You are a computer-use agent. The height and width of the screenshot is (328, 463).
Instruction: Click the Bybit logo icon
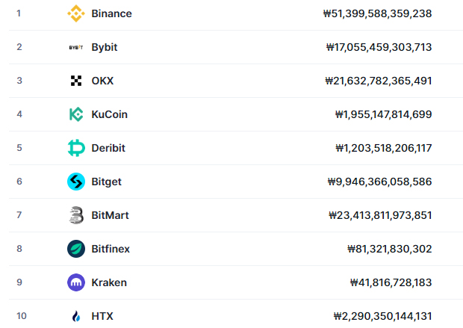point(76,47)
